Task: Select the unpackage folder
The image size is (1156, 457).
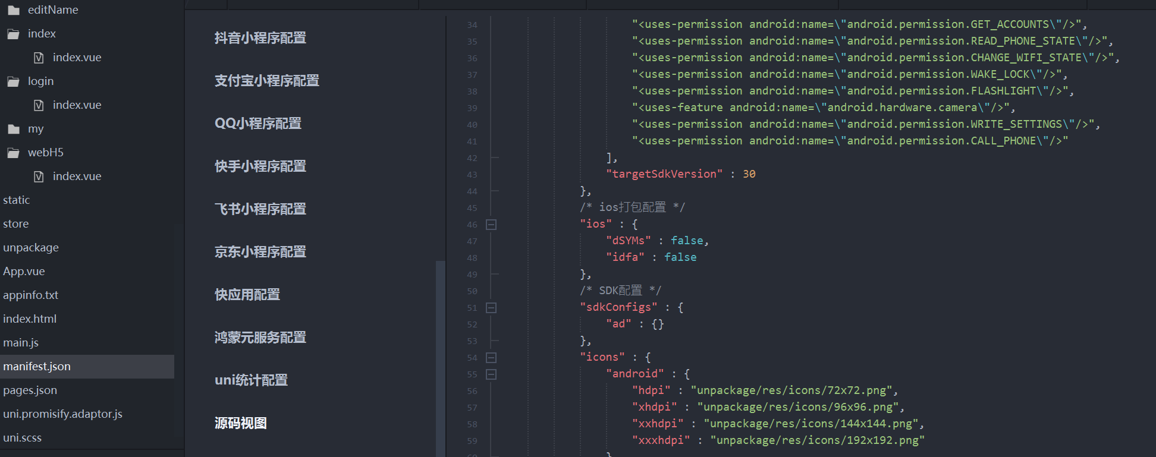Action: coord(31,248)
